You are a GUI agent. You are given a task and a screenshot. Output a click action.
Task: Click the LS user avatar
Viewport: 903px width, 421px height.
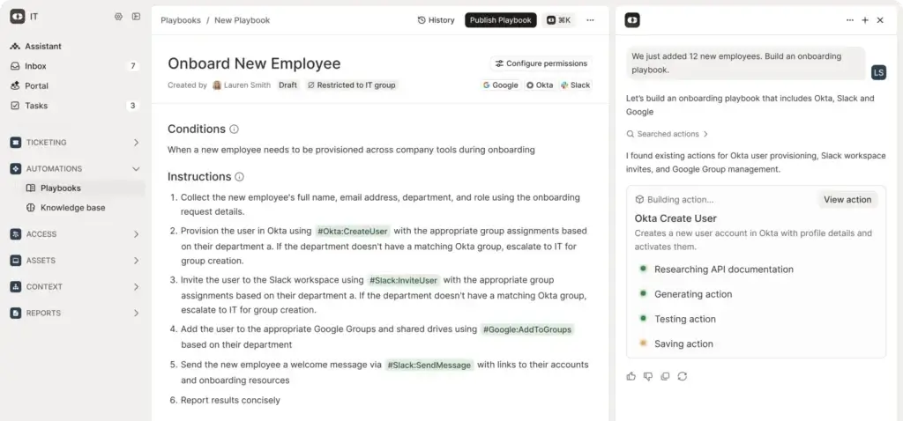coord(879,72)
